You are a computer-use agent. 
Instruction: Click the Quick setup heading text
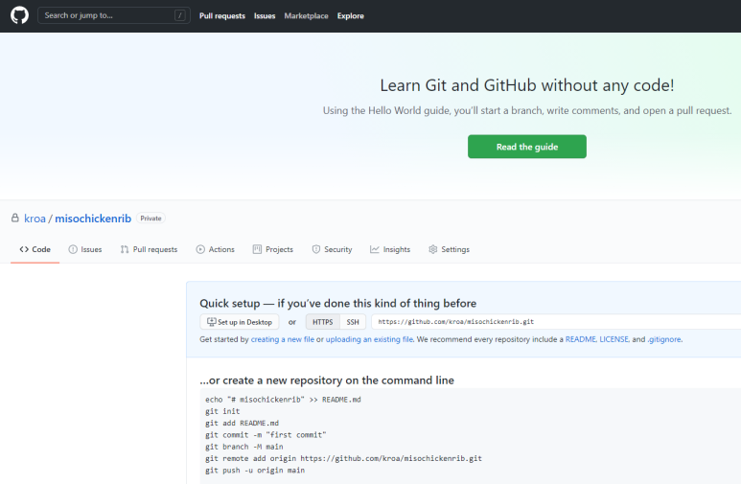pos(337,303)
